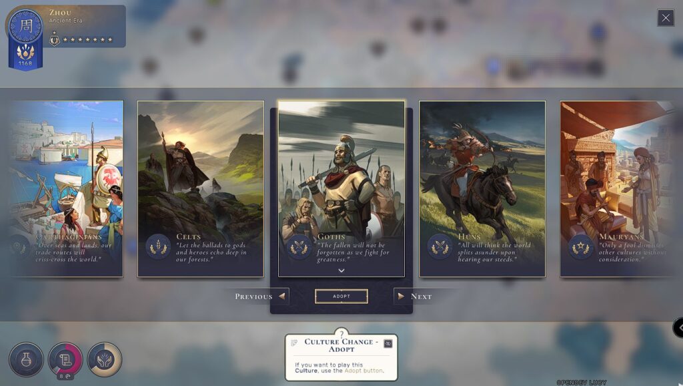Click the Huns crossed-swords affinity icon
The image size is (683, 386).
[440, 247]
